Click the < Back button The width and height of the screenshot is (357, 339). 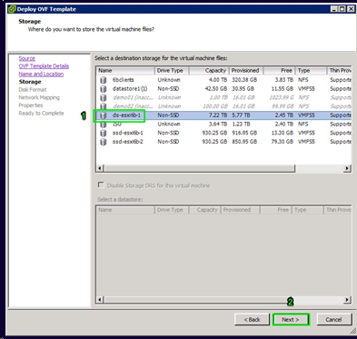[x=252, y=319]
